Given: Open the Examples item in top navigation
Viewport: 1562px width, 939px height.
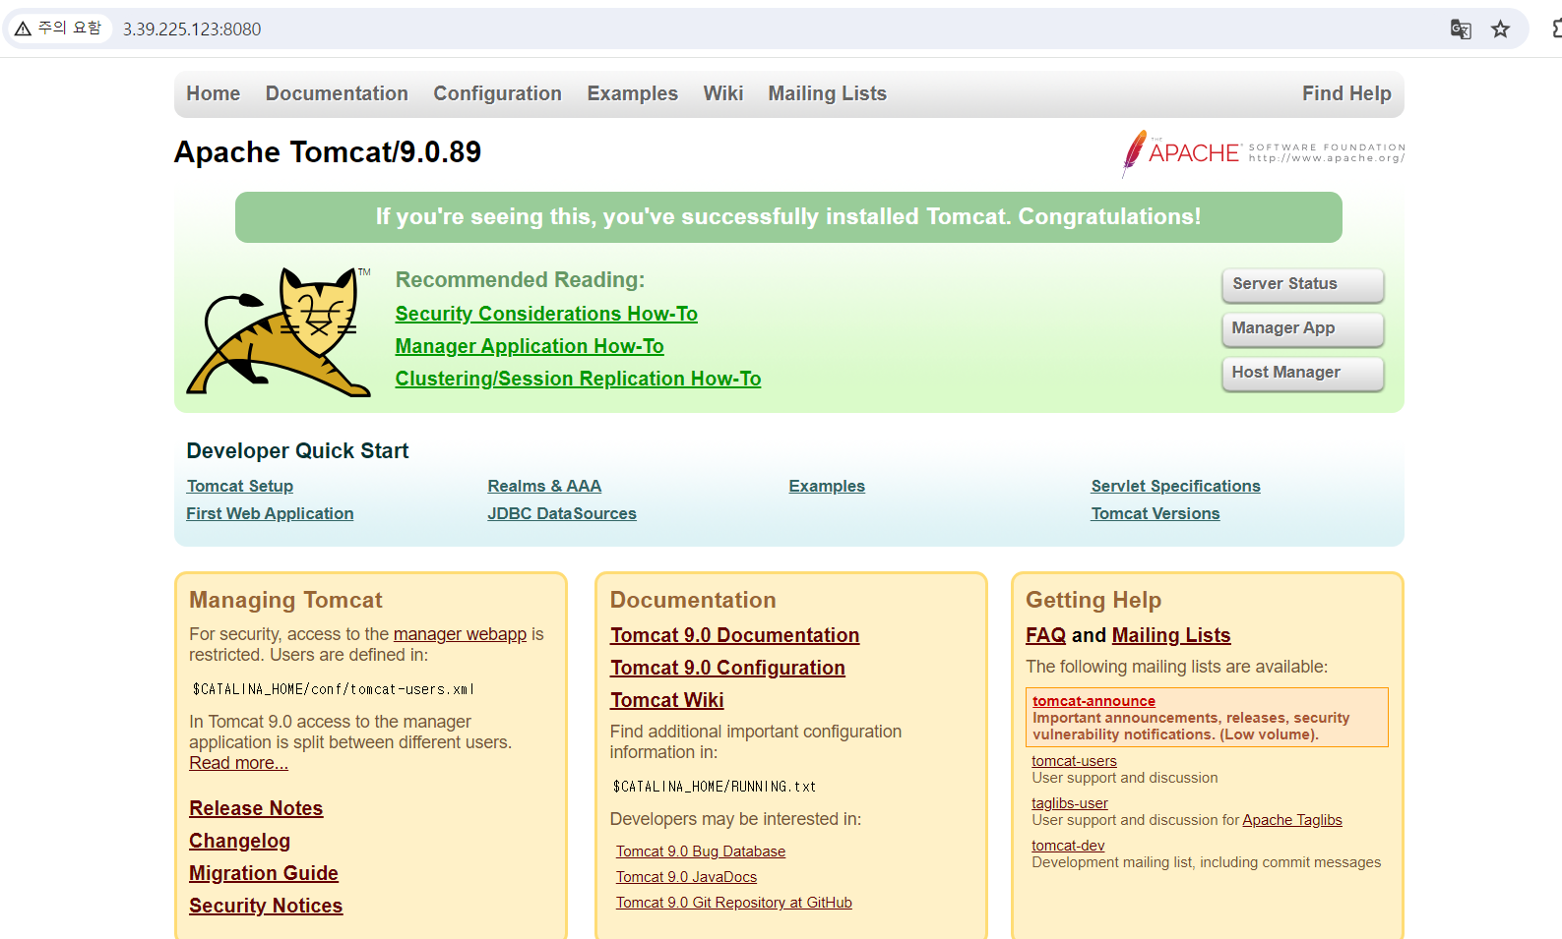Looking at the screenshot, I should 633,93.
